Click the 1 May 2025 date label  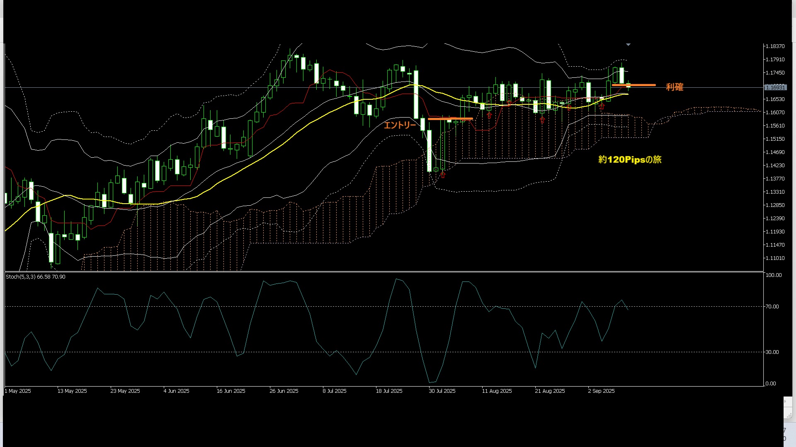coord(18,391)
